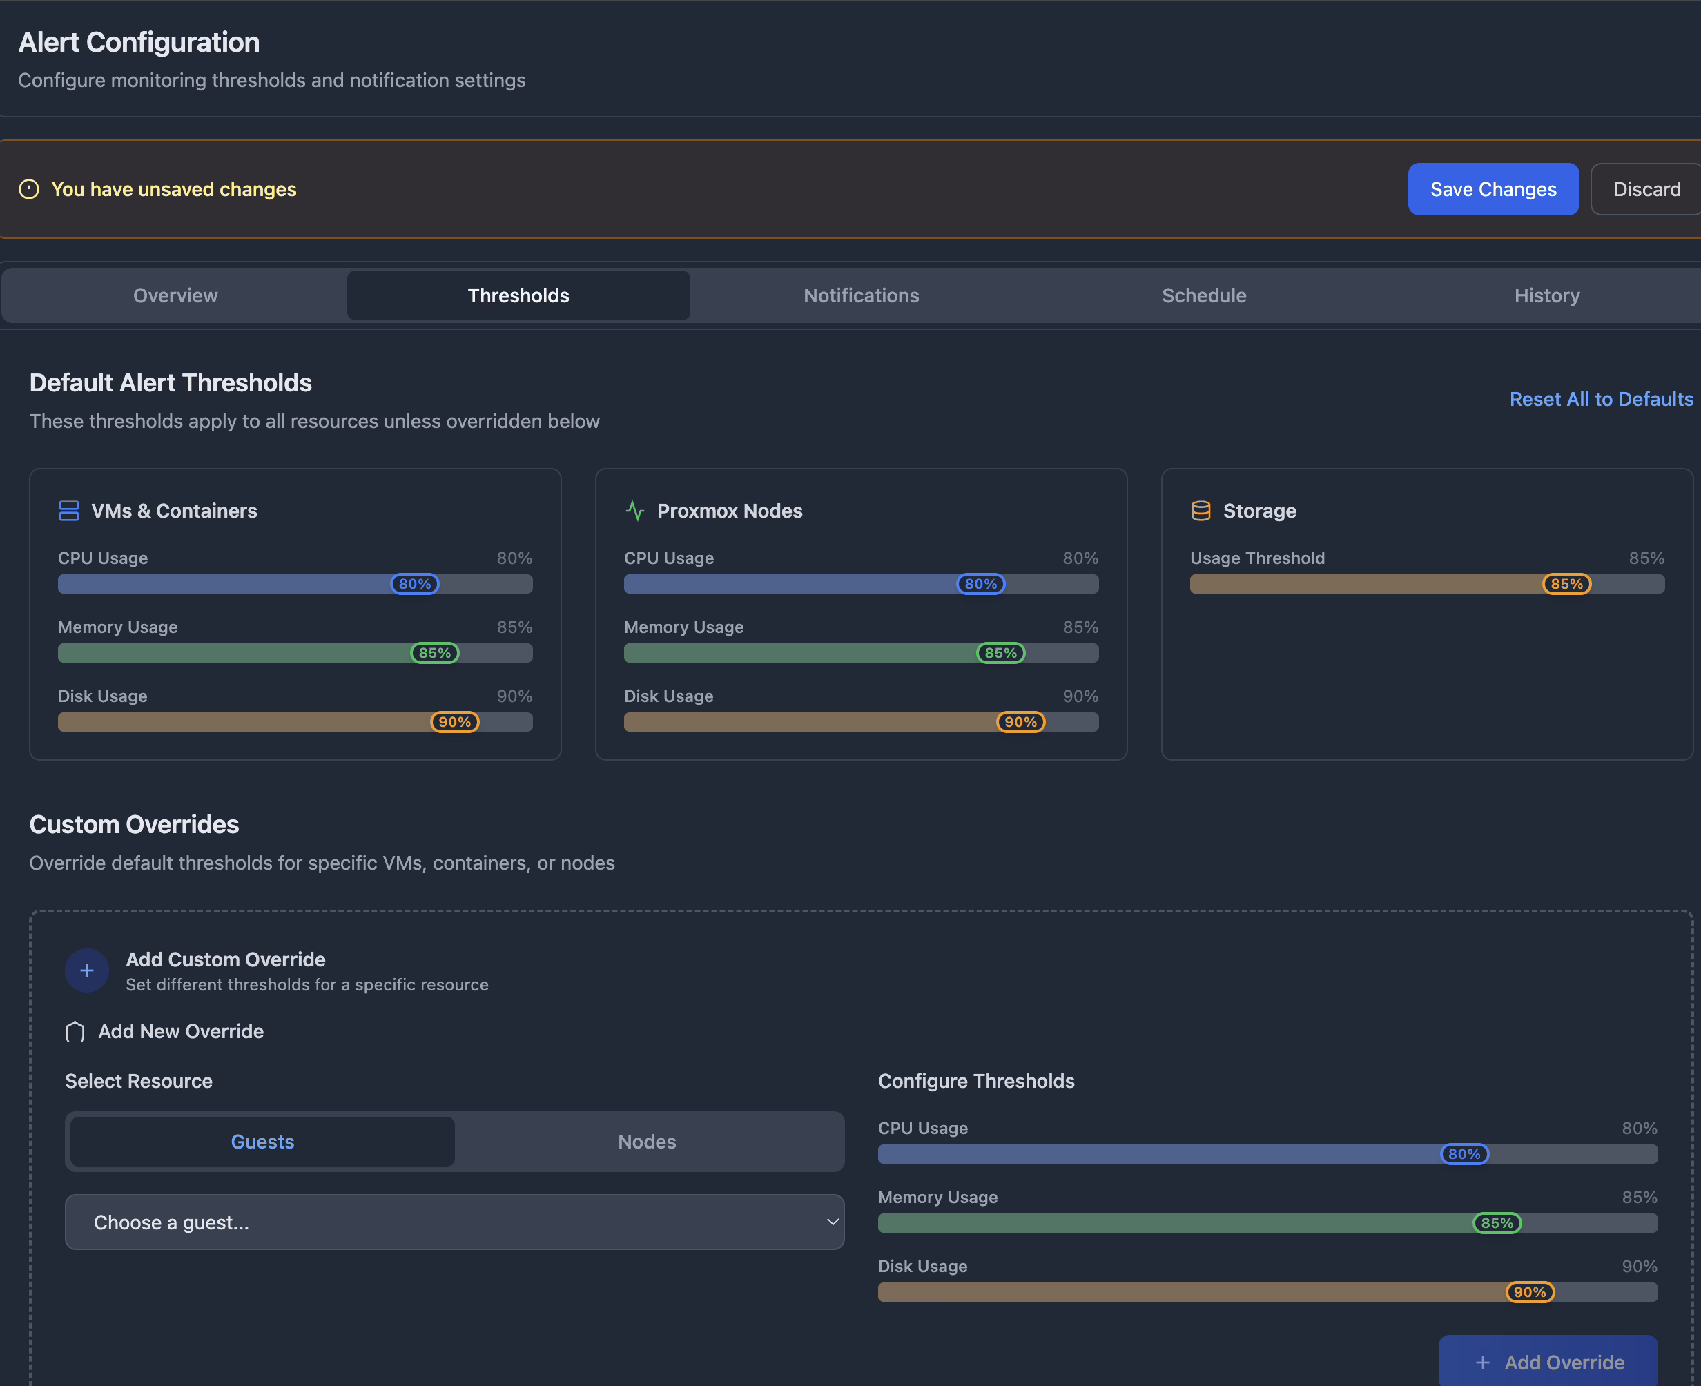Viewport: 1701px width, 1386px height.
Task: Adjust Proxmox Nodes Disk Usage slider
Action: (x=861, y=722)
